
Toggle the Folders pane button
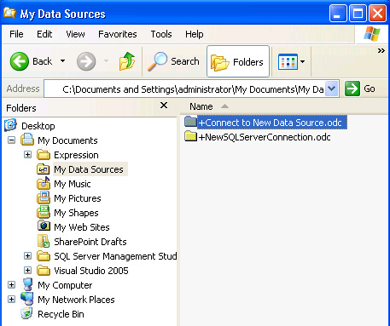(238, 61)
